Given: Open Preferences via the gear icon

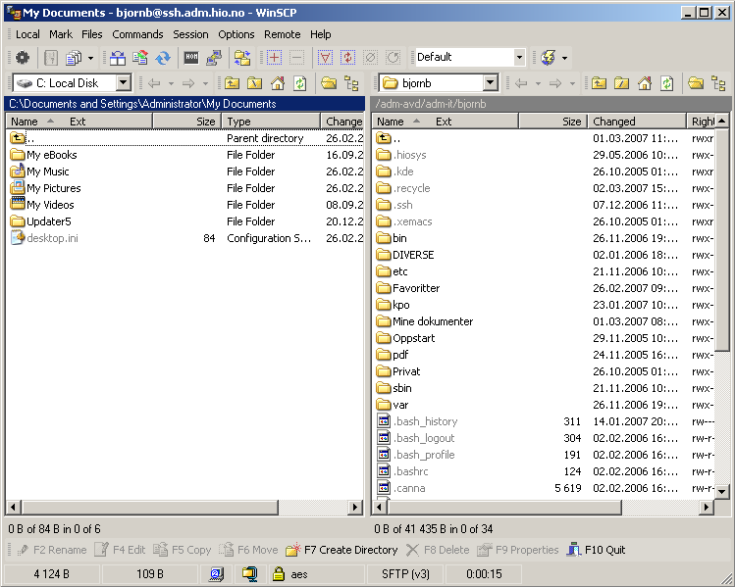Looking at the screenshot, I should pos(22,58).
